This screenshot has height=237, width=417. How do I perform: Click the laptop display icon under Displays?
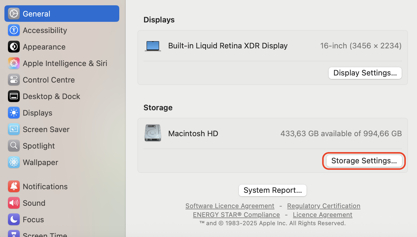click(x=153, y=46)
